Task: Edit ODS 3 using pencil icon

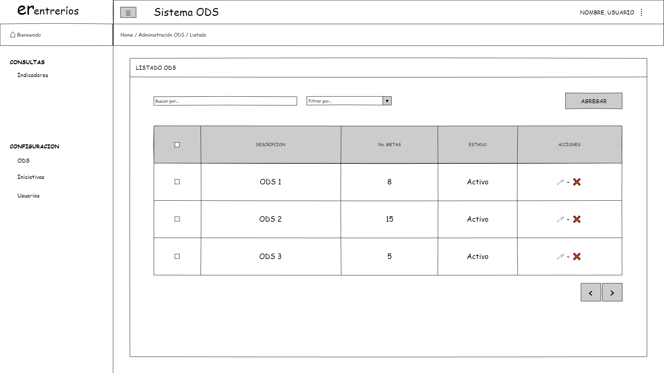Action: coord(561,257)
